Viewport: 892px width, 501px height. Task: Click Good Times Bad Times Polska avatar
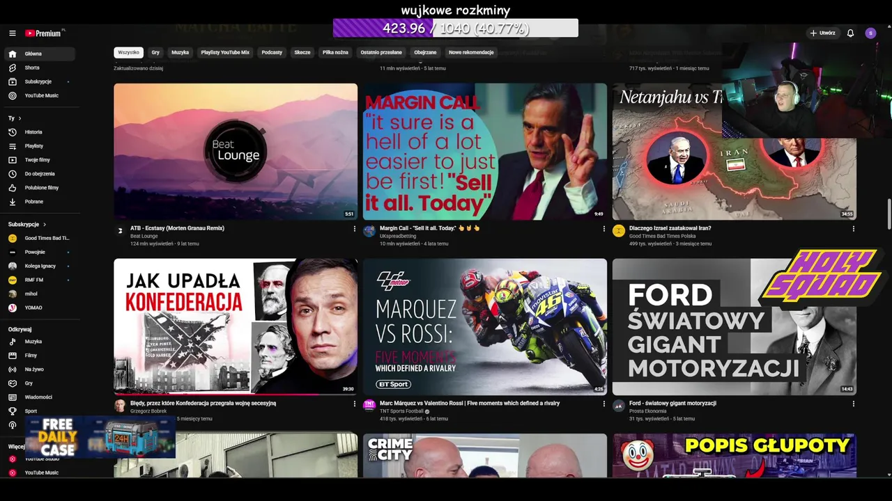pyautogui.click(x=619, y=231)
